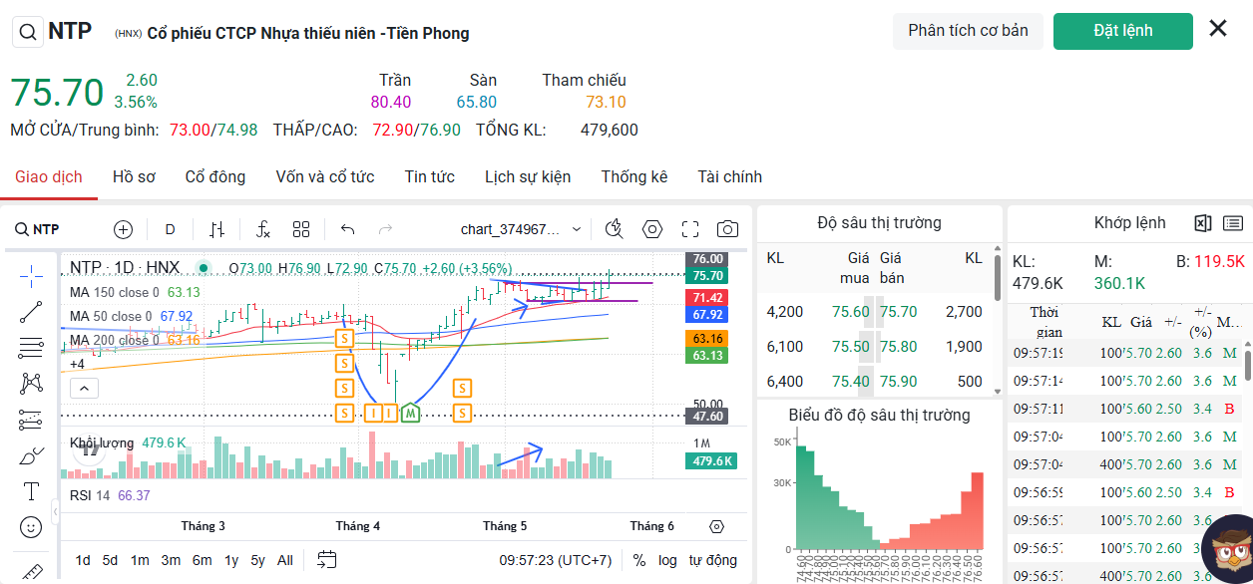
Task: Click the Đặt lệnh button
Action: click(1122, 31)
